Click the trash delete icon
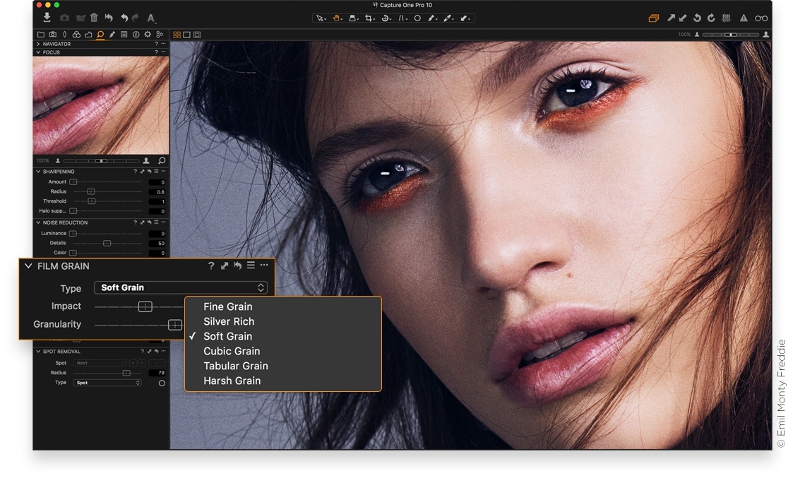This screenshot has height=483, width=805. tap(94, 18)
